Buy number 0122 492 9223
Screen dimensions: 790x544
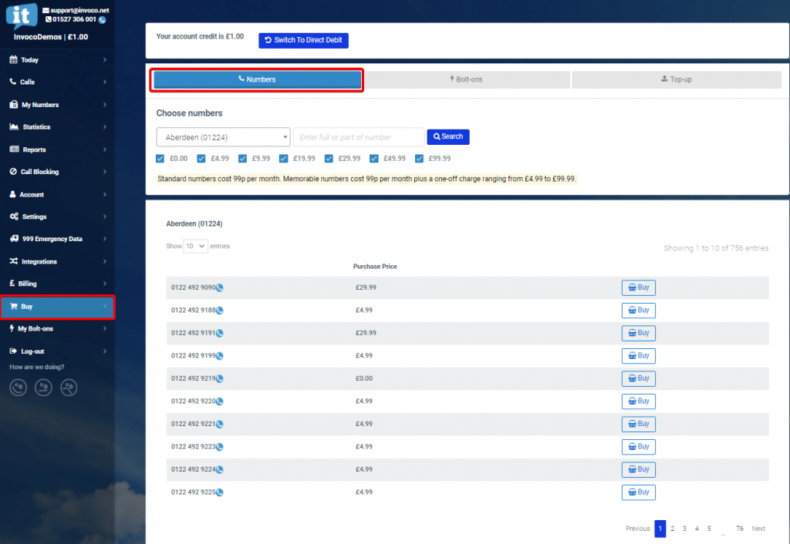(638, 447)
